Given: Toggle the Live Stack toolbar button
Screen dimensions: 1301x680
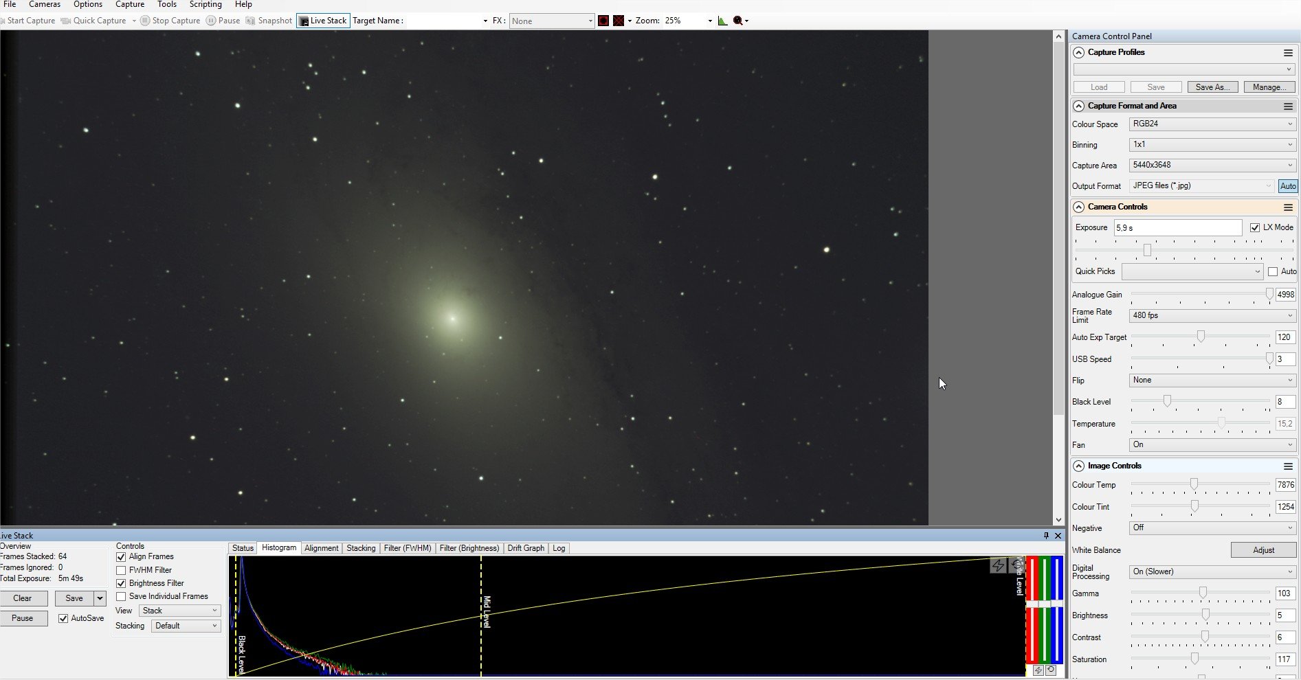Looking at the screenshot, I should coord(323,21).
